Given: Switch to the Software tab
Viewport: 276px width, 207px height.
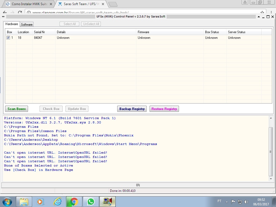Looking at the screenshot, I should point(27,25).
